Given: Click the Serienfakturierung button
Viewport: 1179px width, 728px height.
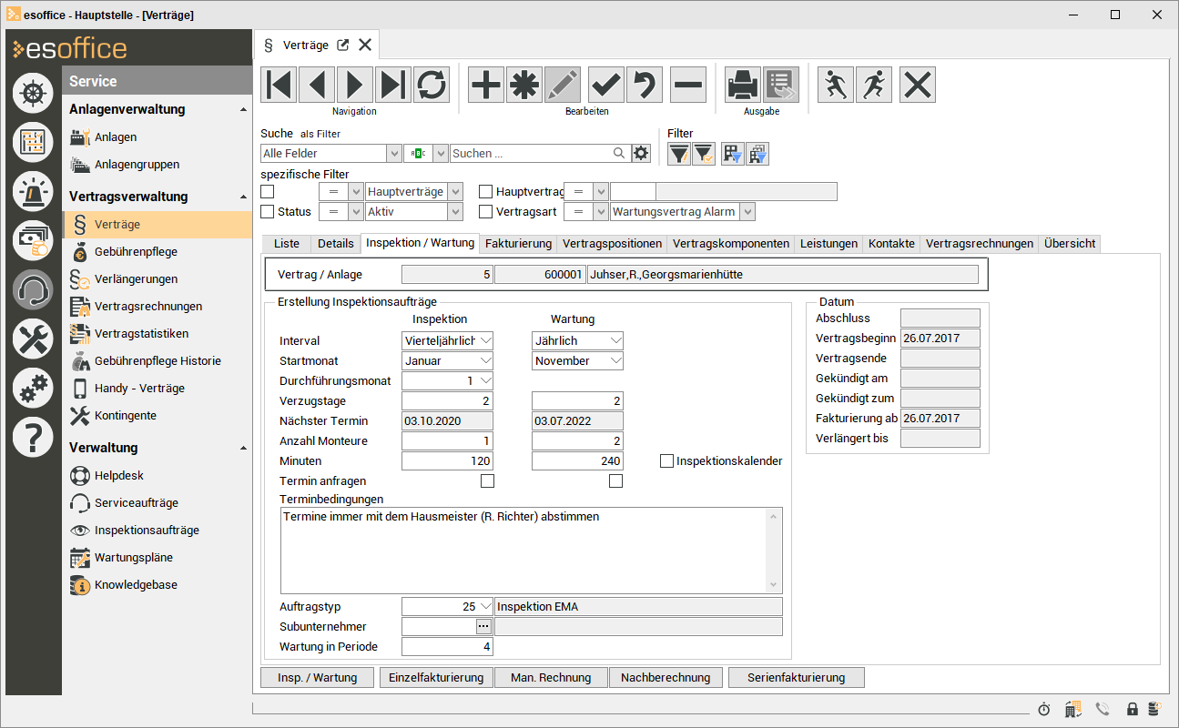Looking at the screenshot, I should pyautogui.click(x=796, y=677).
